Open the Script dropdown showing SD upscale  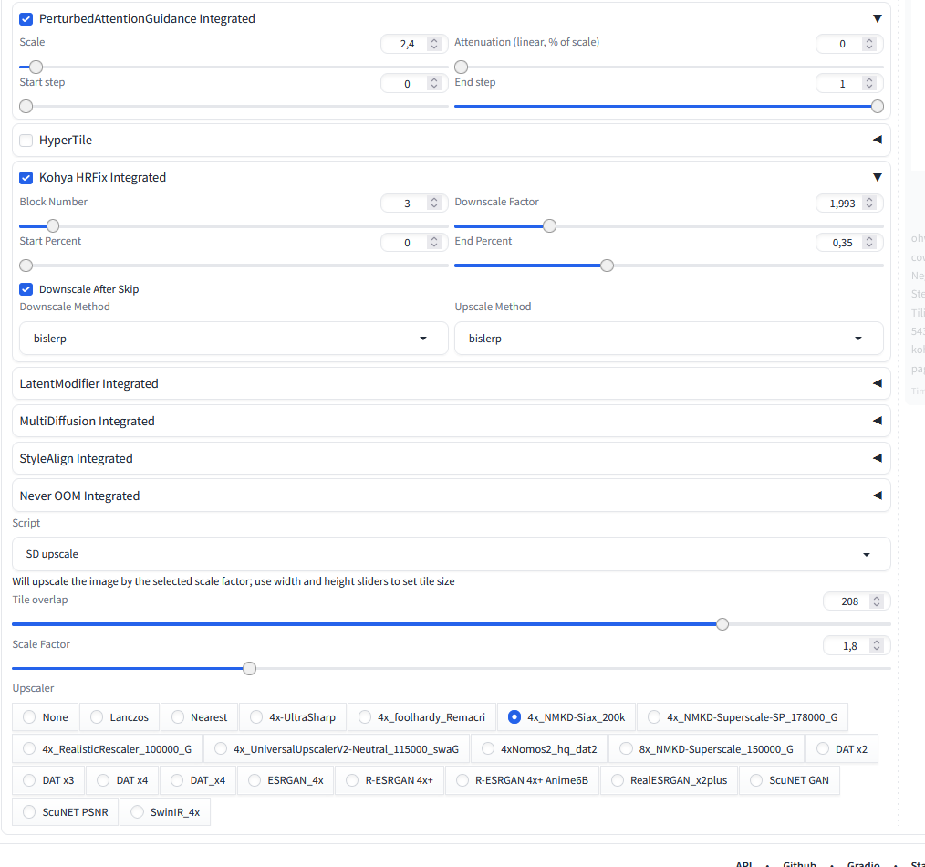click(452, 554)
